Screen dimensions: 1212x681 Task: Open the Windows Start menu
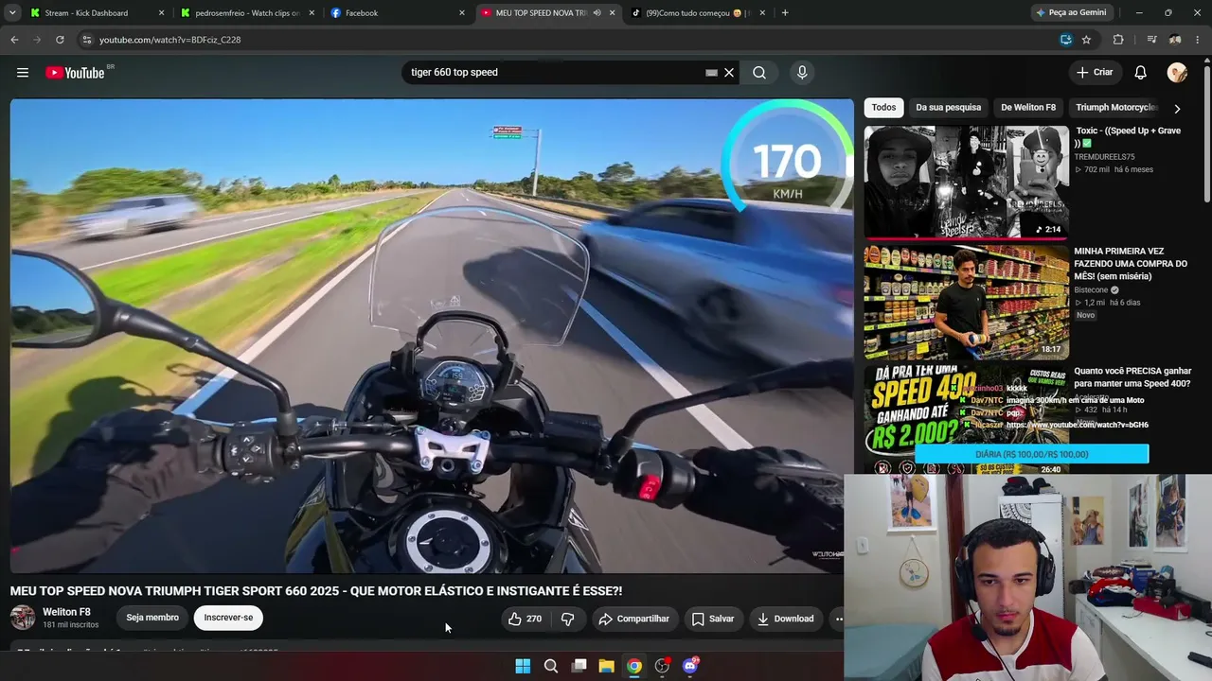[x=523, y=666]
